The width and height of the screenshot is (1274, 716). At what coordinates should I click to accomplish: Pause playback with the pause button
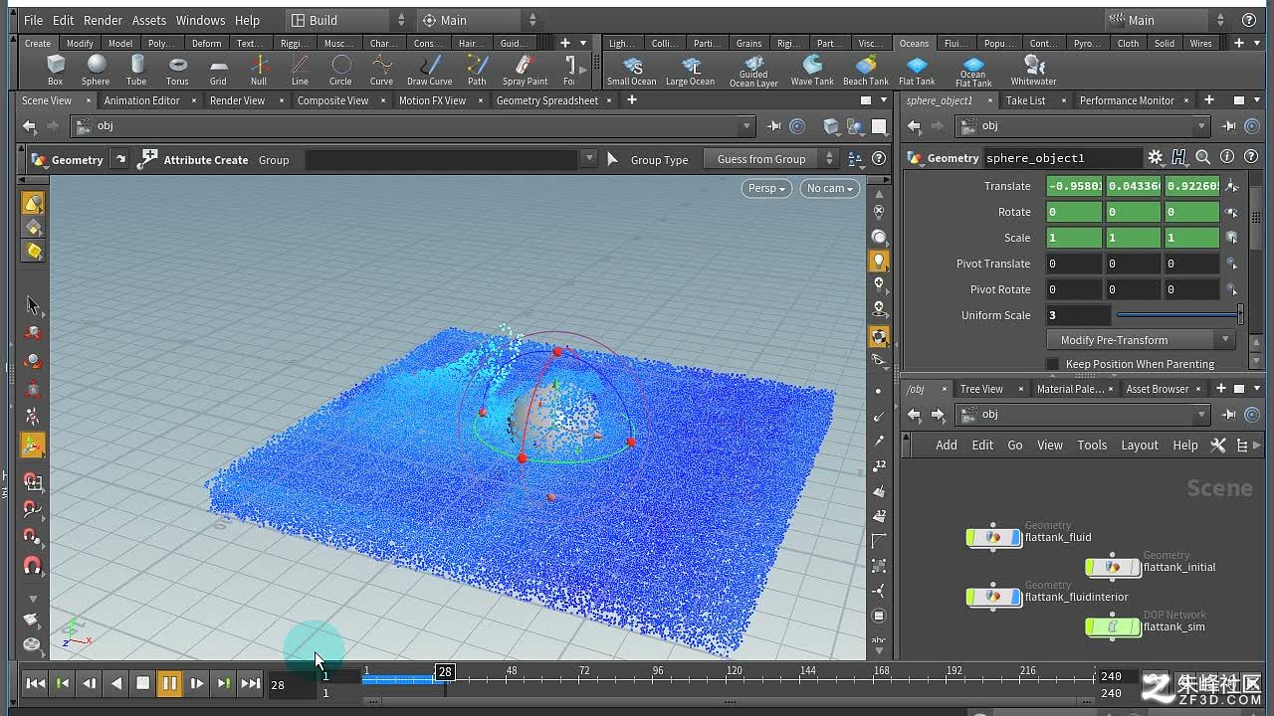pos(169,683)
